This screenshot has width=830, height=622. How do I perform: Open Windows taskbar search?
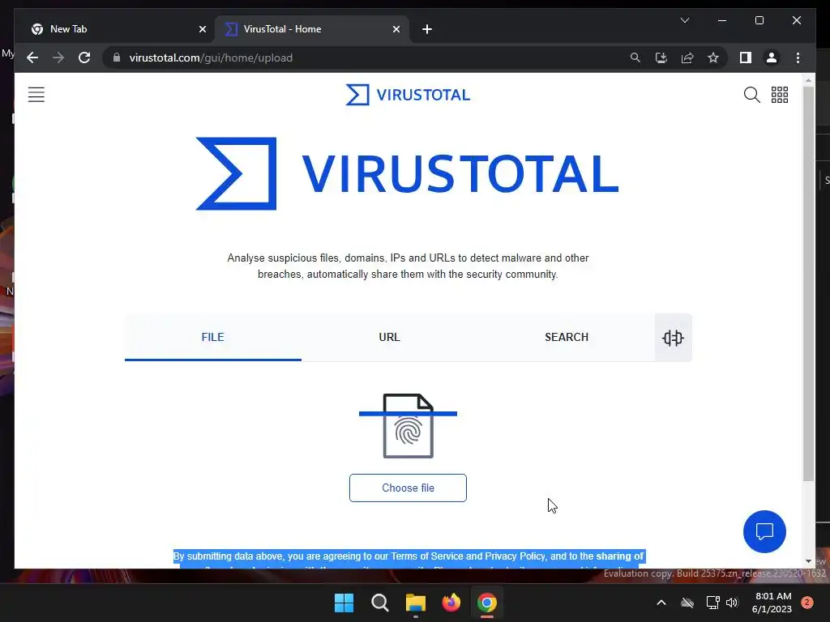pyautogui.click(x=379, y=603)
